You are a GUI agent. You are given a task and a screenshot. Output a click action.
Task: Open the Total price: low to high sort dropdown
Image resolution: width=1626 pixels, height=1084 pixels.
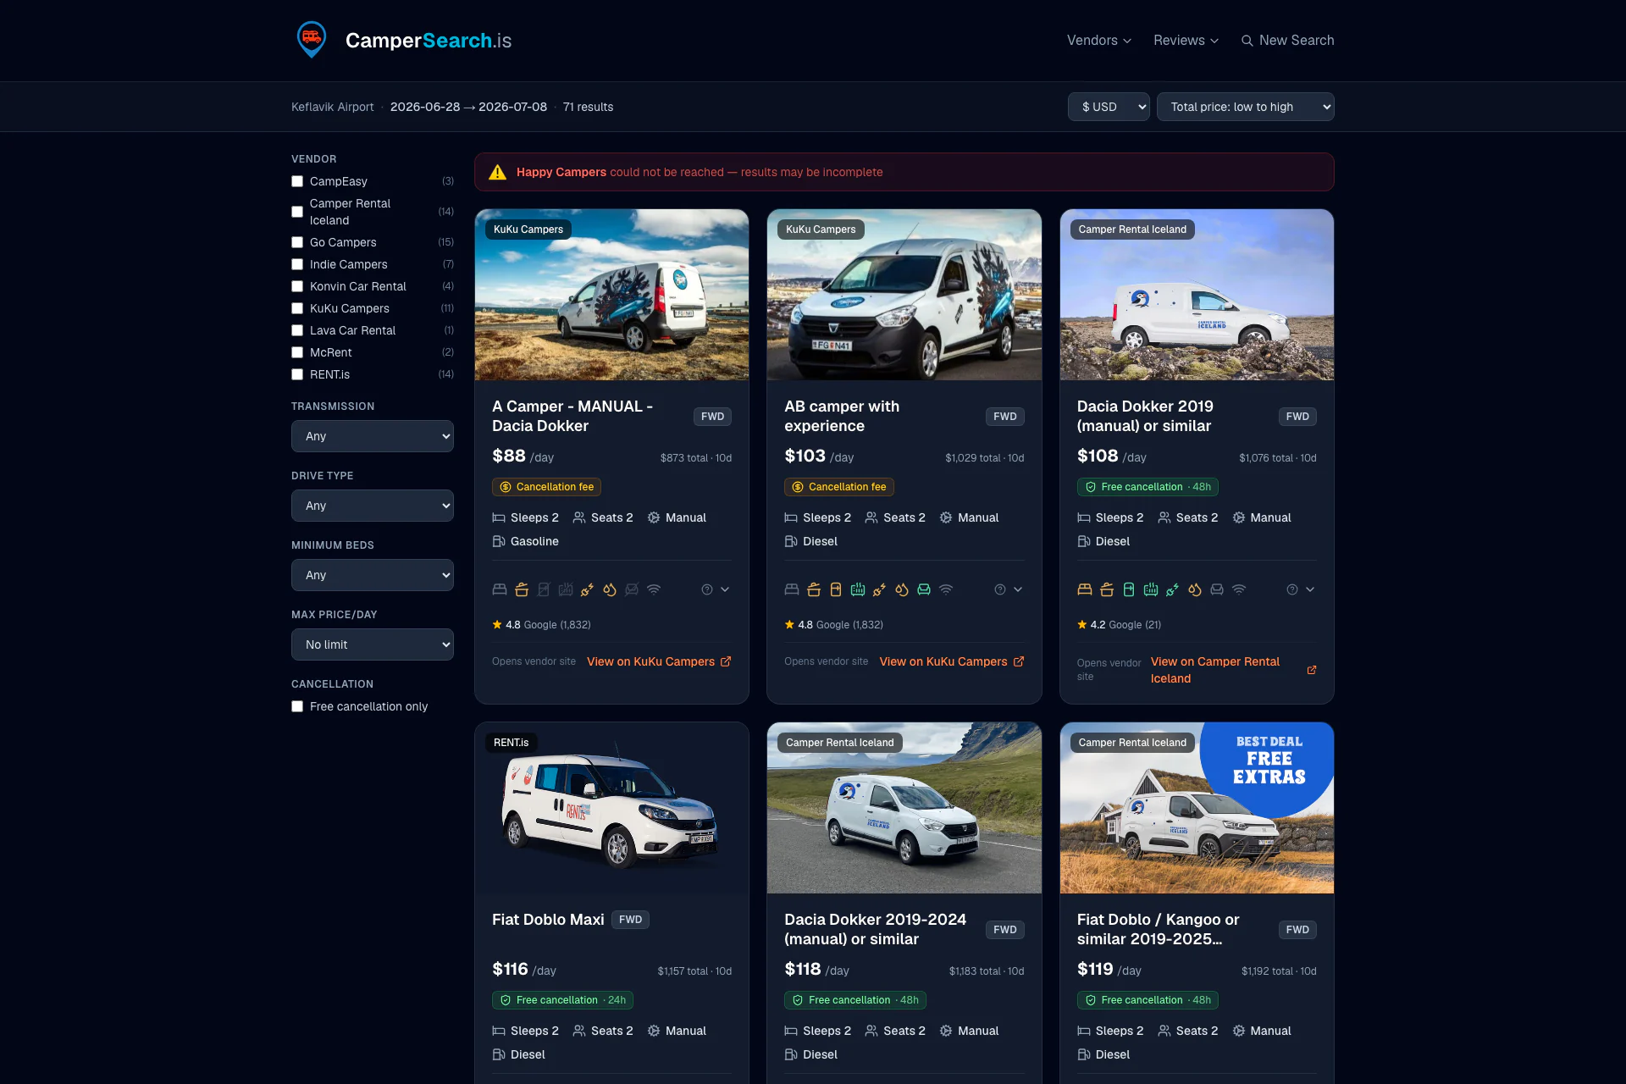click(x=1245, y=107)
